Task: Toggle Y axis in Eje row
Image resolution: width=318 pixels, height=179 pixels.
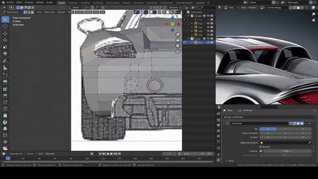Action: (285, 129)
